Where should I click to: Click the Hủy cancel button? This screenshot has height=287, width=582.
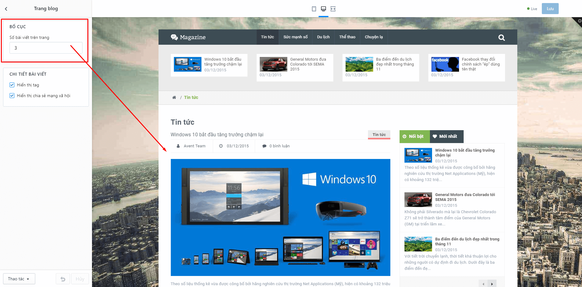click(x=80, y=279)
